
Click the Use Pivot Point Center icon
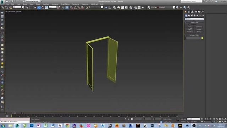point(59,7)
